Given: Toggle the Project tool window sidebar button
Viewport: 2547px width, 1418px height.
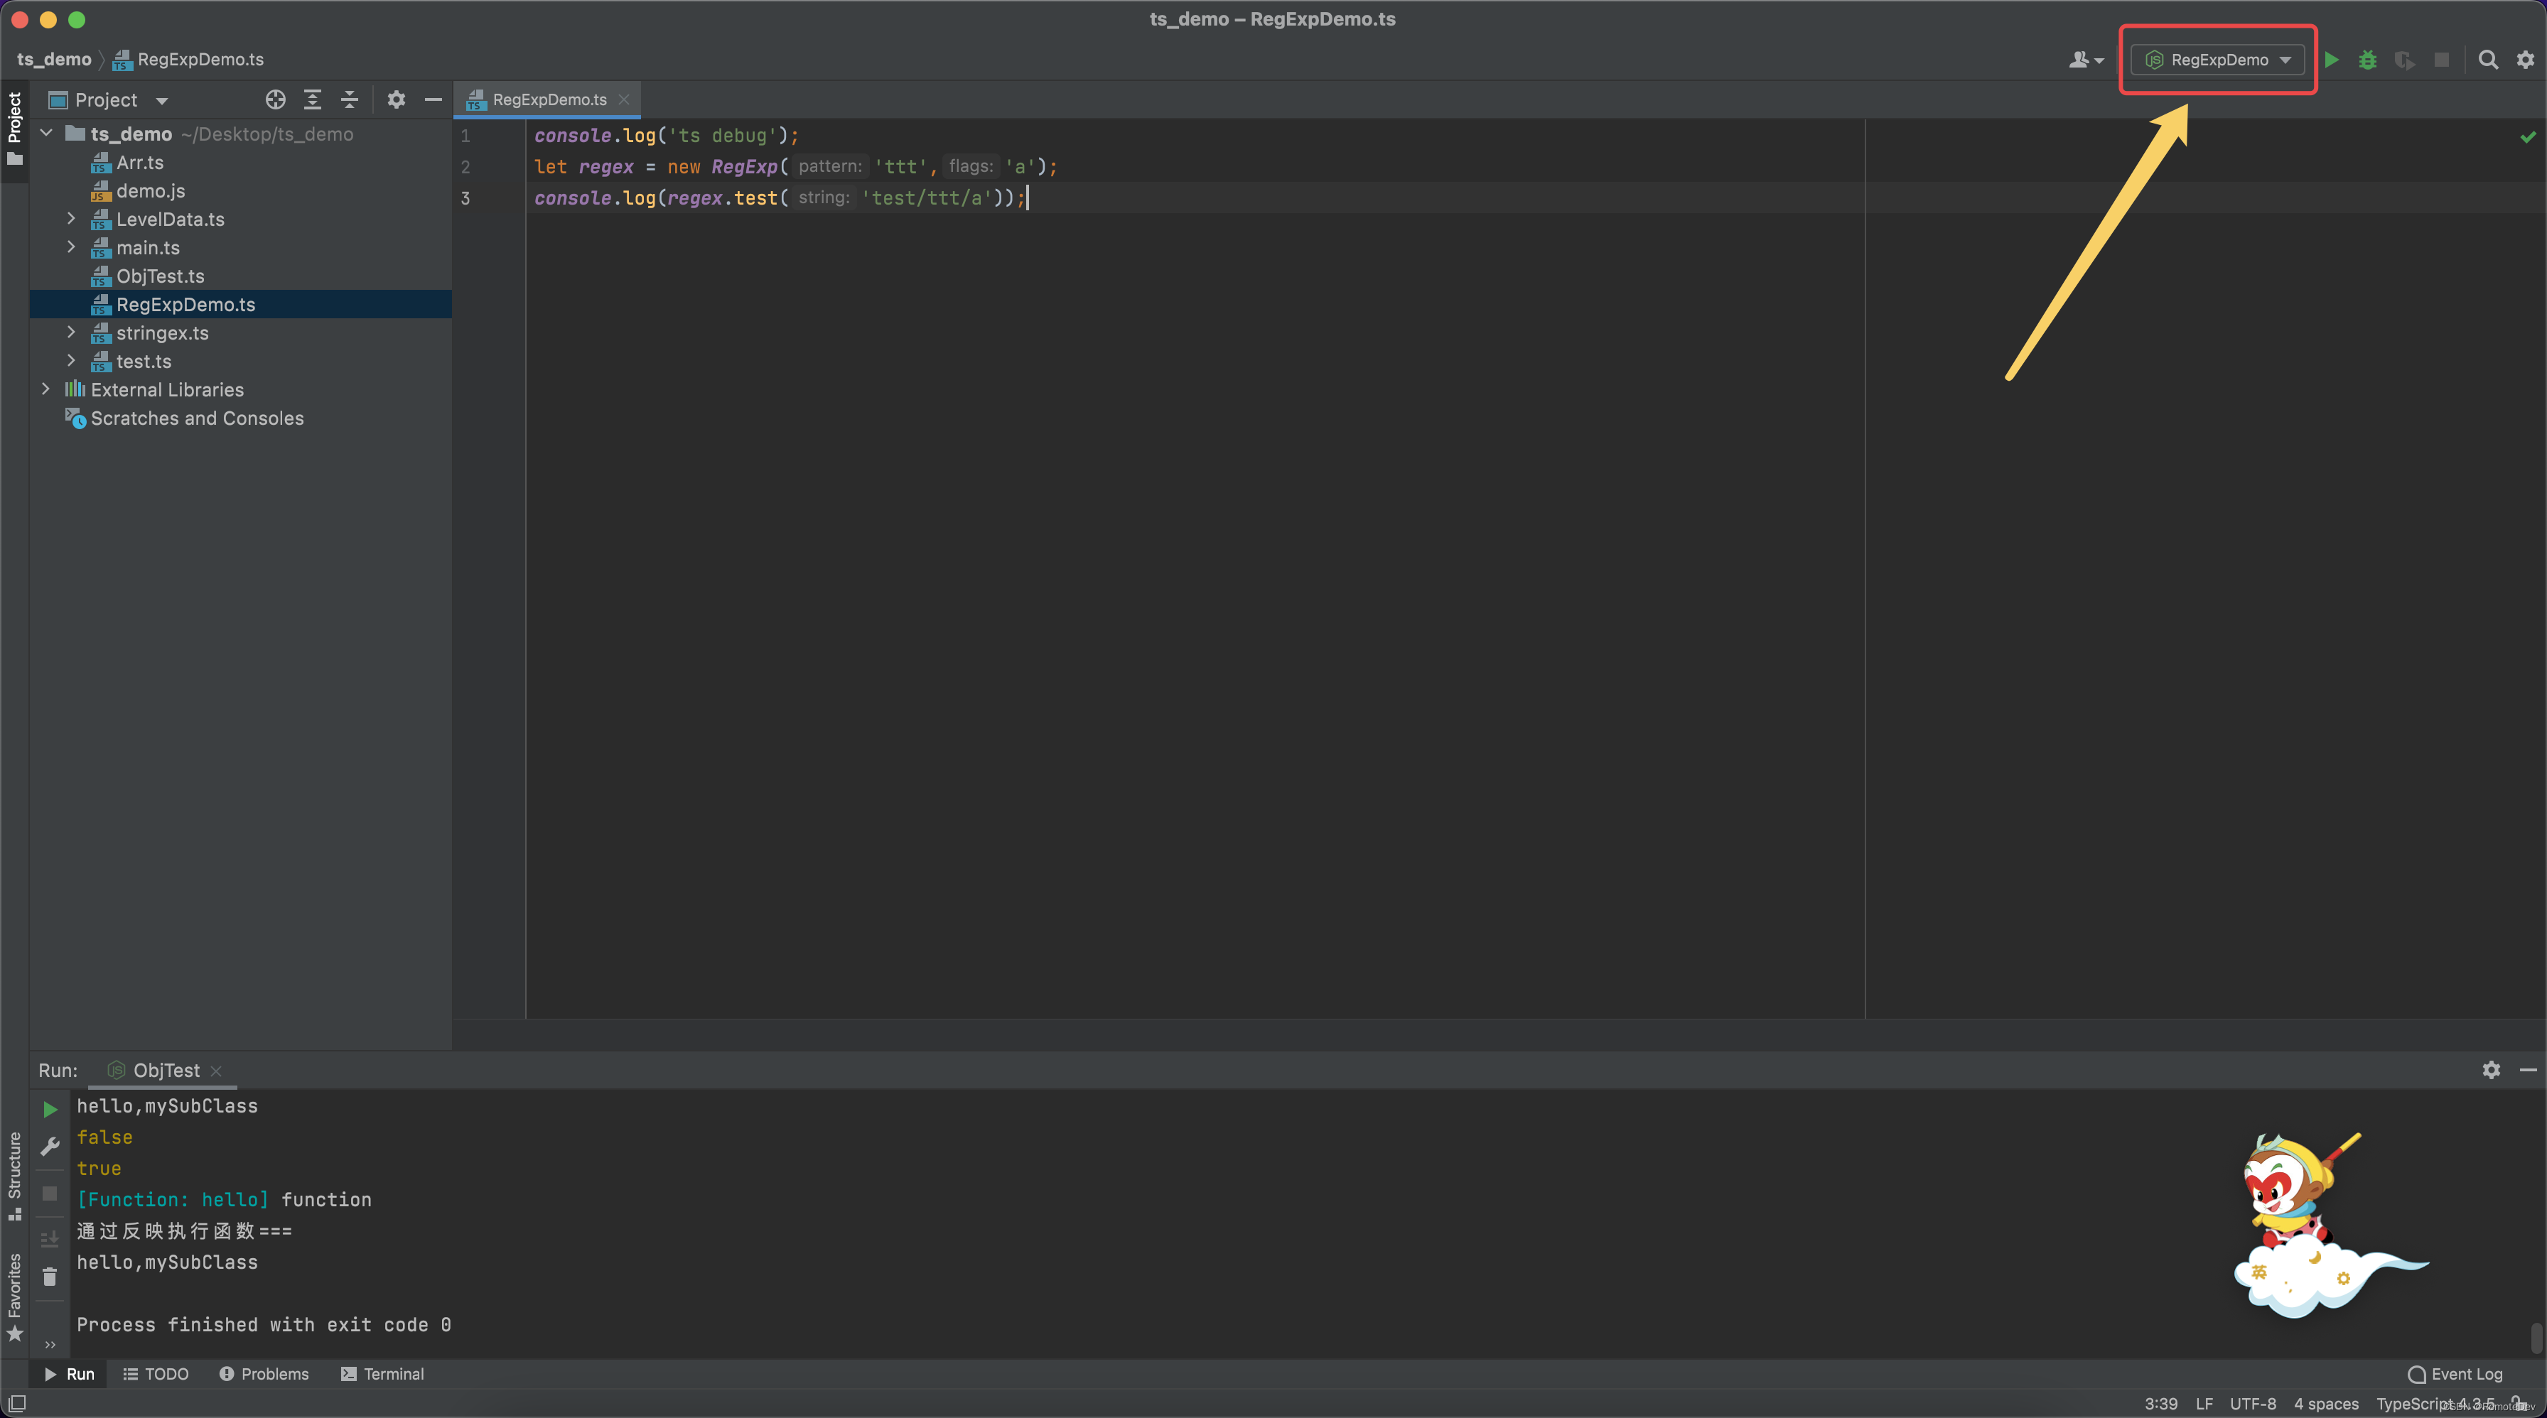Looking at the screenshot, I should click(x=15, y=129).
